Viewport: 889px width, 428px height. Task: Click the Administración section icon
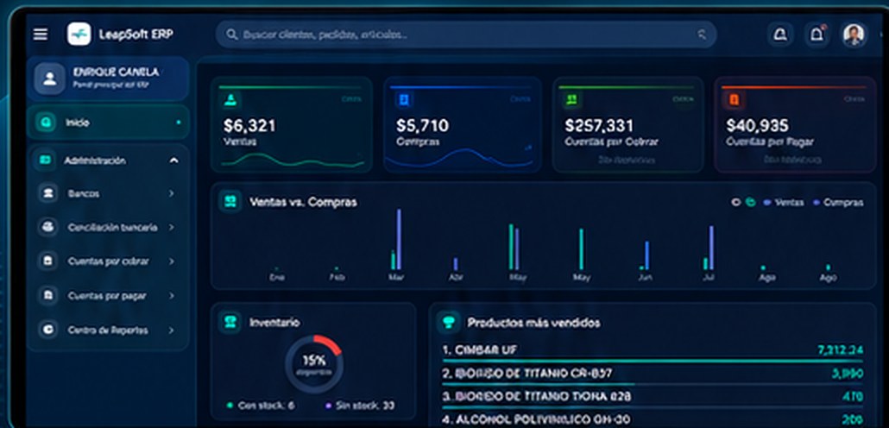[x=45, y=160]
